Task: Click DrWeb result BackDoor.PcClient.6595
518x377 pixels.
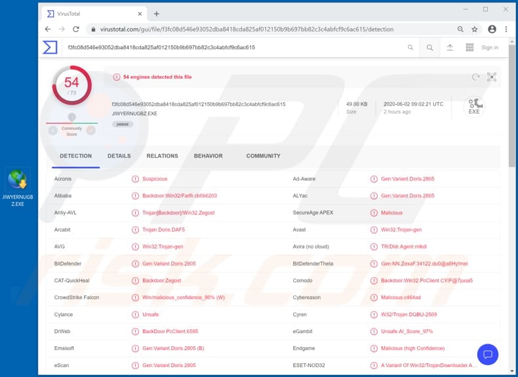Action: 170,331
